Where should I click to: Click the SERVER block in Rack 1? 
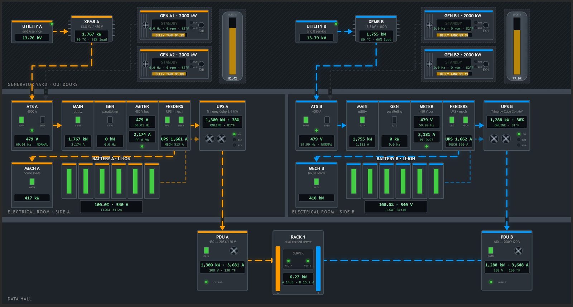(x=298, y=259)
